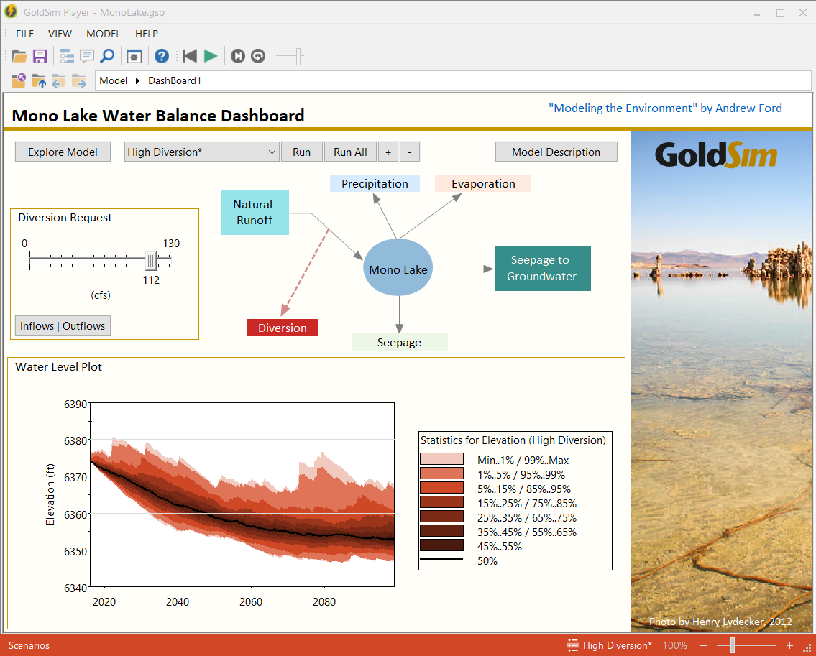Click the Explore Model button
The height and width of the screenshot is (656, 816).
[63, 152]
